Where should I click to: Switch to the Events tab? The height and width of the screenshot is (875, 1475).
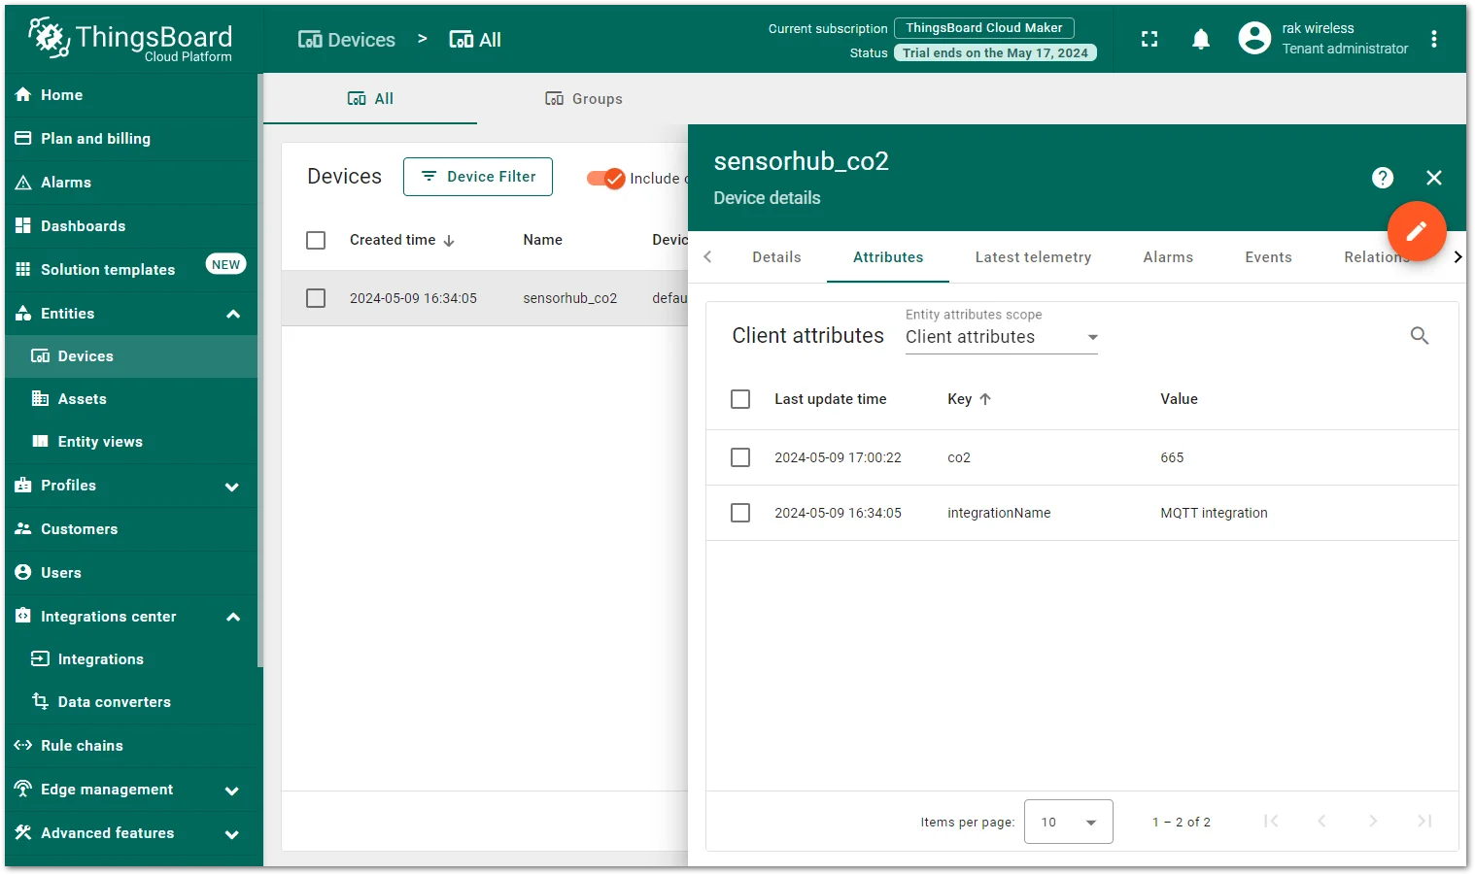(x=1268, y=257)
